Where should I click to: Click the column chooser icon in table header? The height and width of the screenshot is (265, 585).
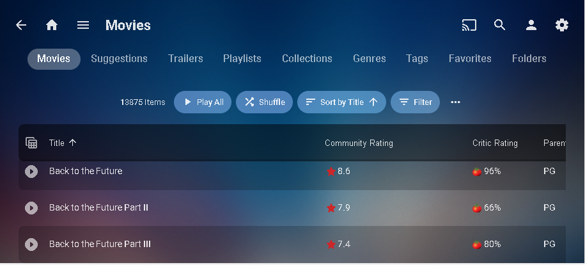click(x=31, y=143)
